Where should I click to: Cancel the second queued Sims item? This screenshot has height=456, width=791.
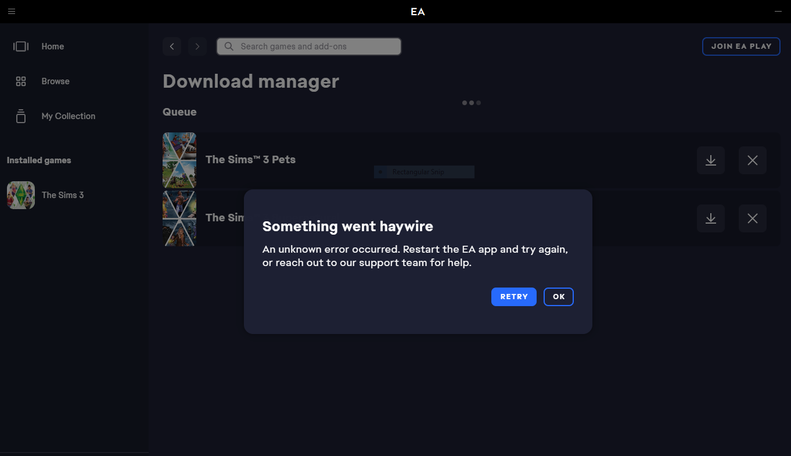click(x=752, y=218)
